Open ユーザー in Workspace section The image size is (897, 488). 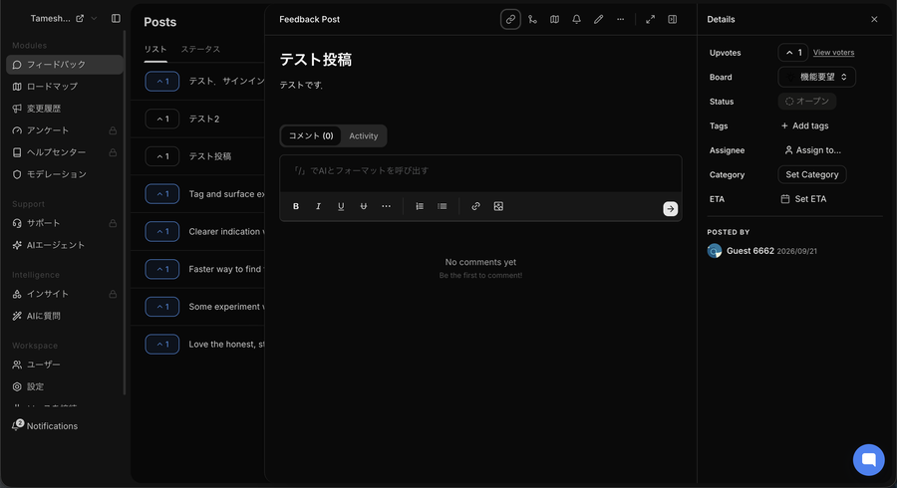pyautogui.click(x=65, y=365)
